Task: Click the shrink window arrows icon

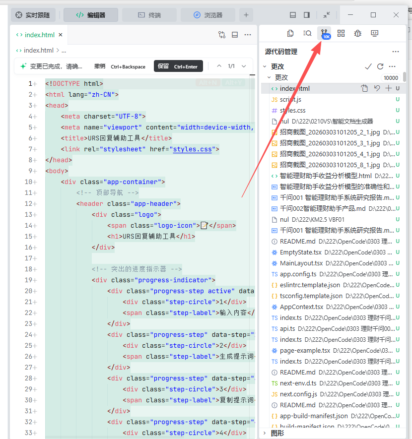Action: pyautogui.click(x=327, y=15)
